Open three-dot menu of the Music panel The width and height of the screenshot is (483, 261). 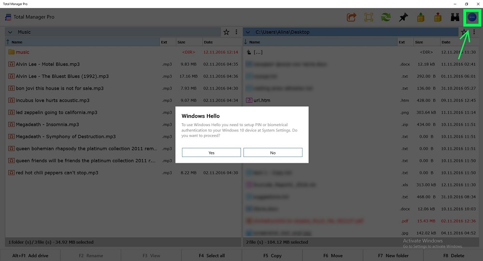(236, 32)
